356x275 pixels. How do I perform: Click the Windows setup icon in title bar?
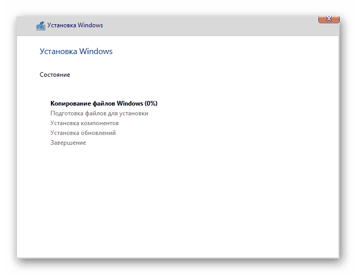tap(41, 26)
